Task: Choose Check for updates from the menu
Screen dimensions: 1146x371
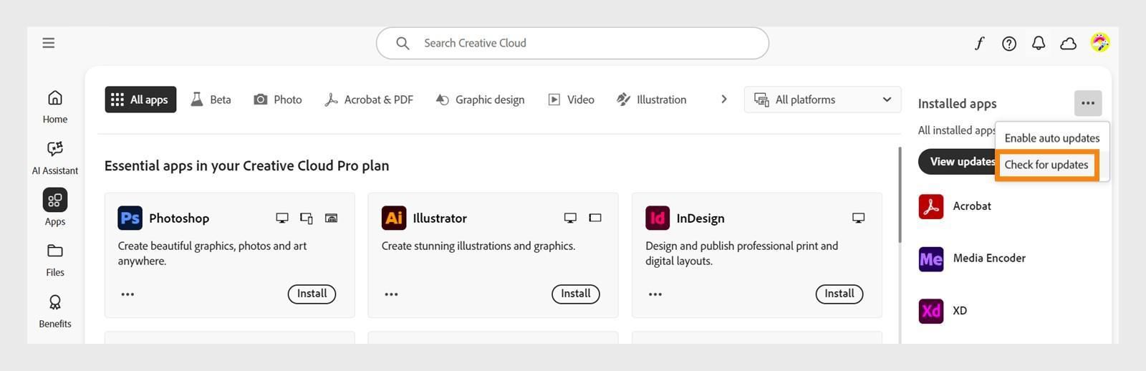Action: click(1046, 165)
